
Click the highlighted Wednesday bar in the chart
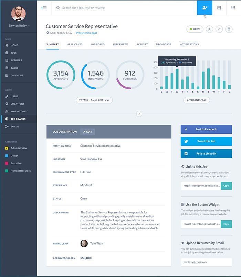(177, 79)
